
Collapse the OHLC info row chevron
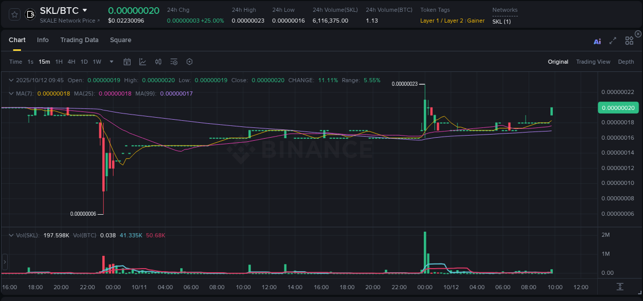point(10,80)
